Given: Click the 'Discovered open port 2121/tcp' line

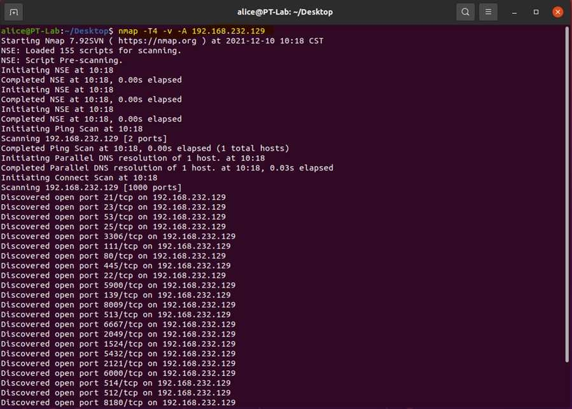Looking at the screenshot, I should (118, 363).
